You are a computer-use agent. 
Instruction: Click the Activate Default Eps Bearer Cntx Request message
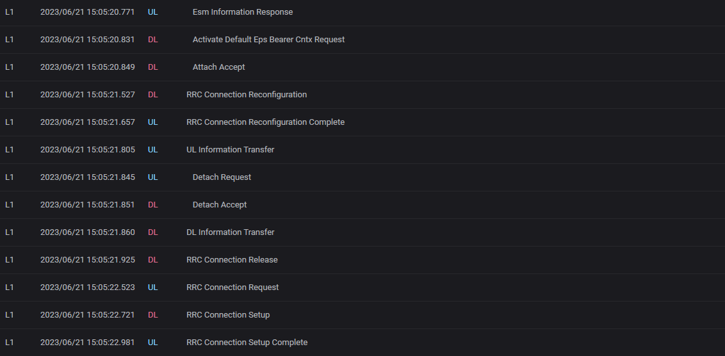point(268,40)
